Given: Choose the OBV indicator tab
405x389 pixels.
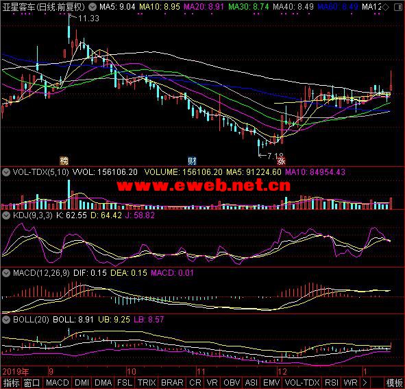Looking at the screenshot, I should (232, 383).
